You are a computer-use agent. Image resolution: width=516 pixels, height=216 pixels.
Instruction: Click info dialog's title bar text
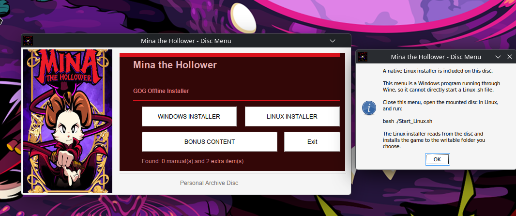pos(436,57)
